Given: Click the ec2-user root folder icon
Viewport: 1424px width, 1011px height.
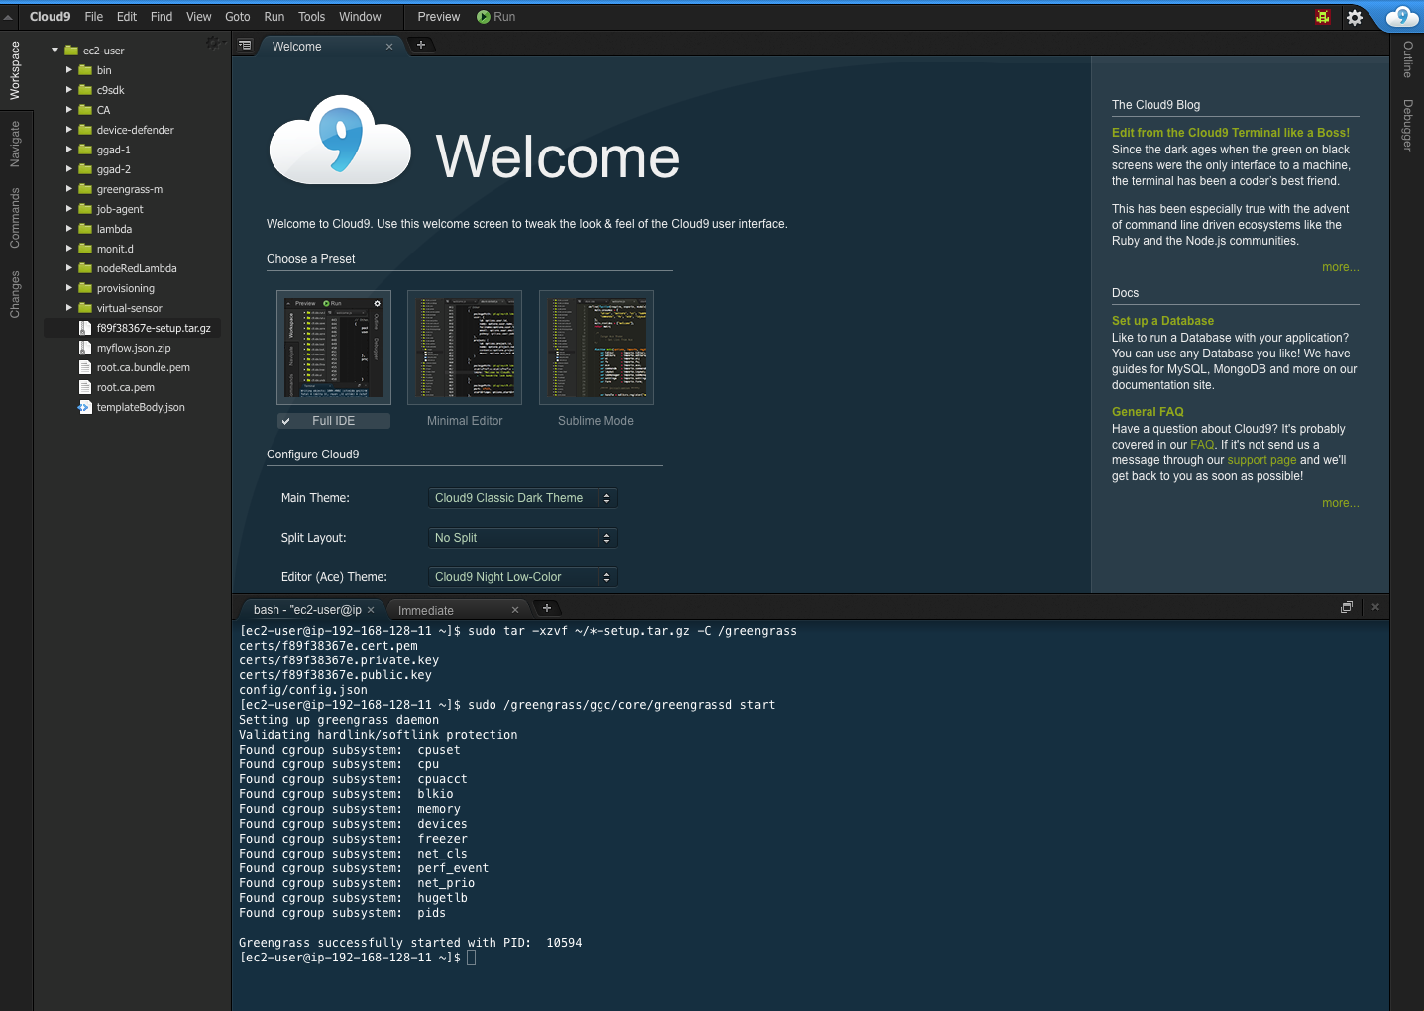Looking at the screenshot, I should [x=71, y=51].
